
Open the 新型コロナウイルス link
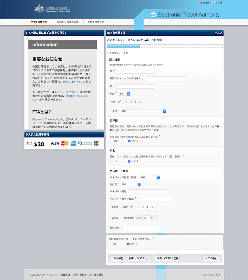click(74, 82)
